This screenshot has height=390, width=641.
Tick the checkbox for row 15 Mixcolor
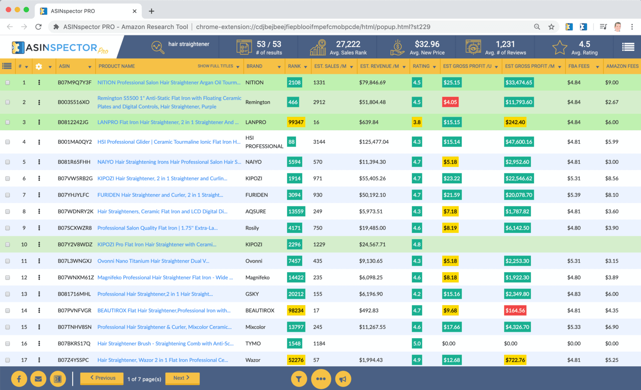click(x=8, y=327)
